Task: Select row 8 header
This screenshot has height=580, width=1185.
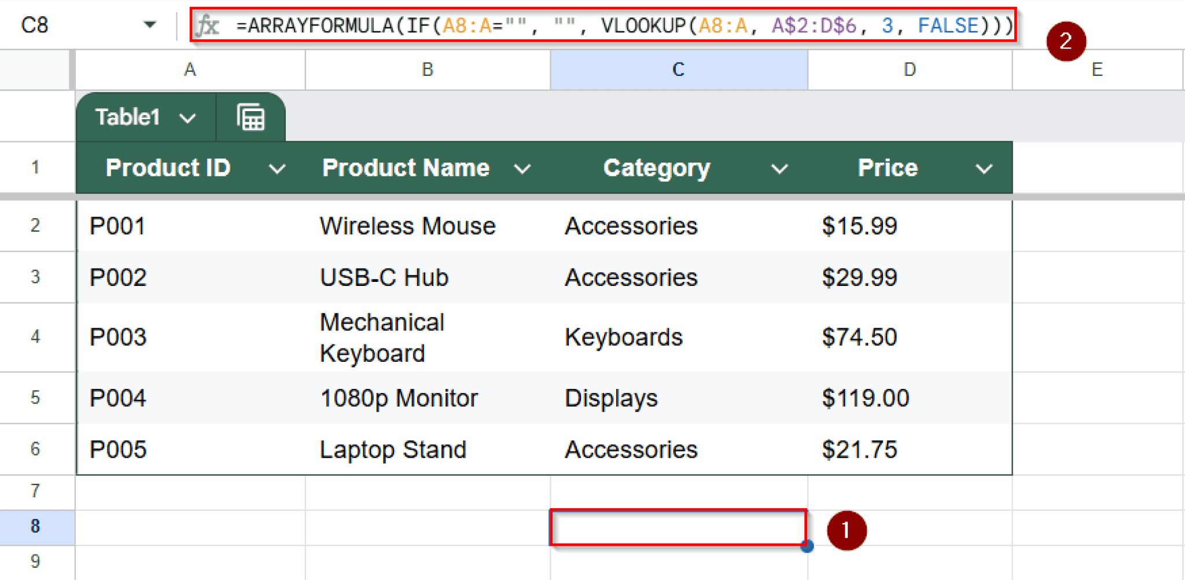Action: click(x=36, y=526)
